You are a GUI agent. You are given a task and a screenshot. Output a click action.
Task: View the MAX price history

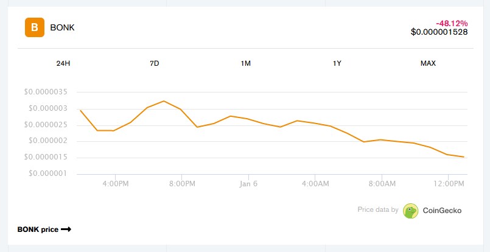[428, 63]
